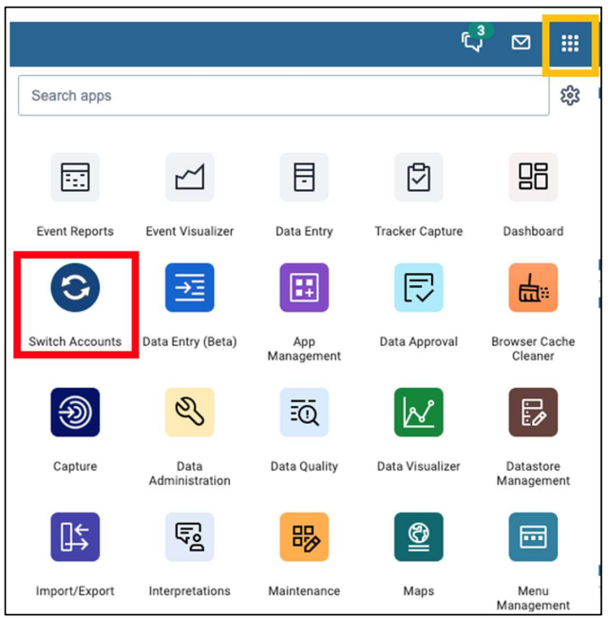The height and width of the screenshot is (618, 608).
Task: Open Data Administration app
Action: click(189, 413)
